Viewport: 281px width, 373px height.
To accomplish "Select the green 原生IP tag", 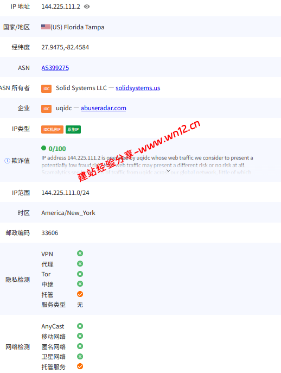I will tap(73, 129).
